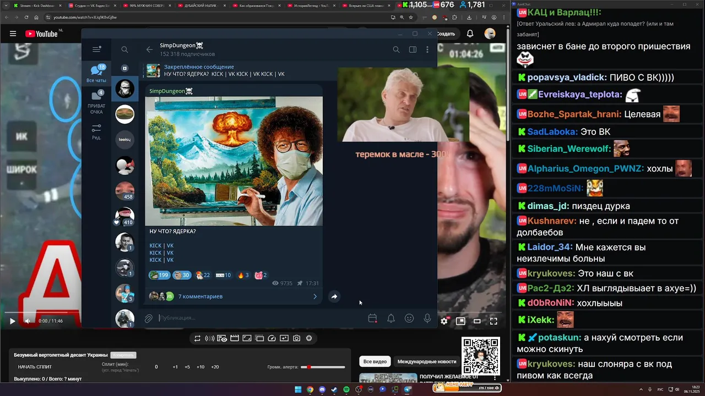
Task: Enable YouTube miniplayer mode
Action: click(460, 321)
